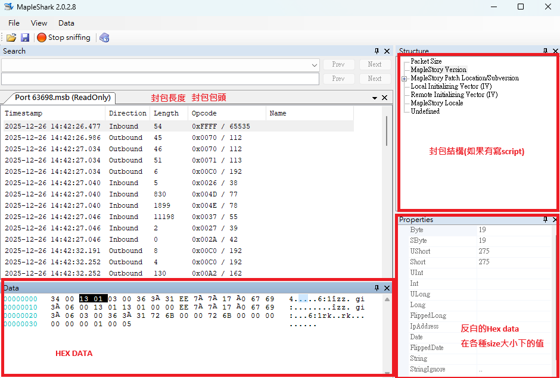Click the help script toolbar icon
This screenshot has width=560, height=378.
coord(104,38)
